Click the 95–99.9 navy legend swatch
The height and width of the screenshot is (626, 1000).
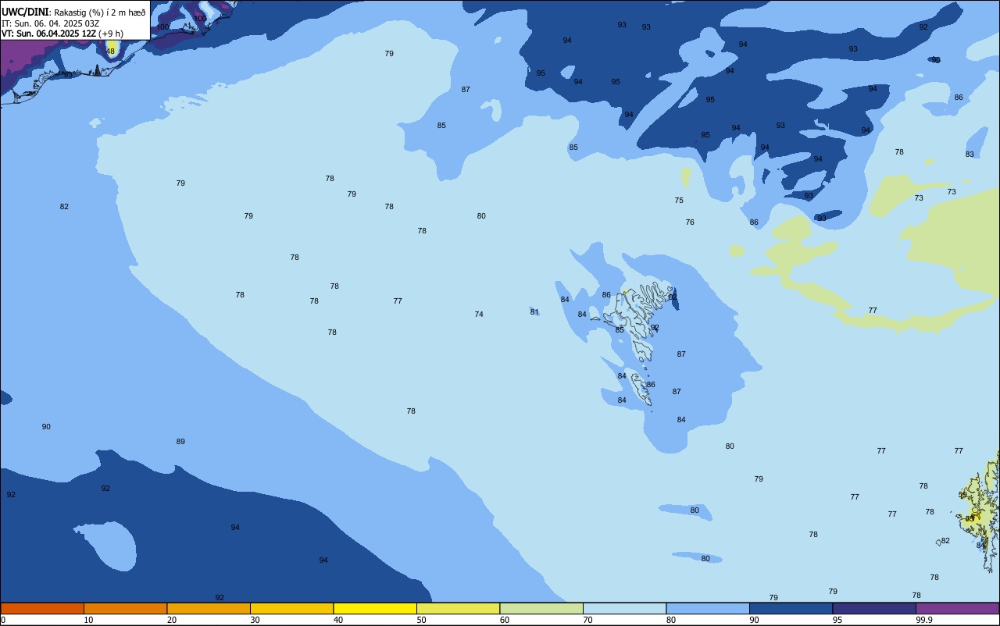tap(874, 608)
